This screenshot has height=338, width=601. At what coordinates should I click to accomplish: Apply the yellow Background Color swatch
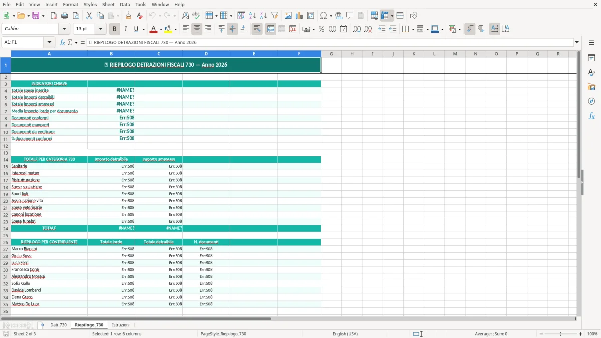coord(168,29)
